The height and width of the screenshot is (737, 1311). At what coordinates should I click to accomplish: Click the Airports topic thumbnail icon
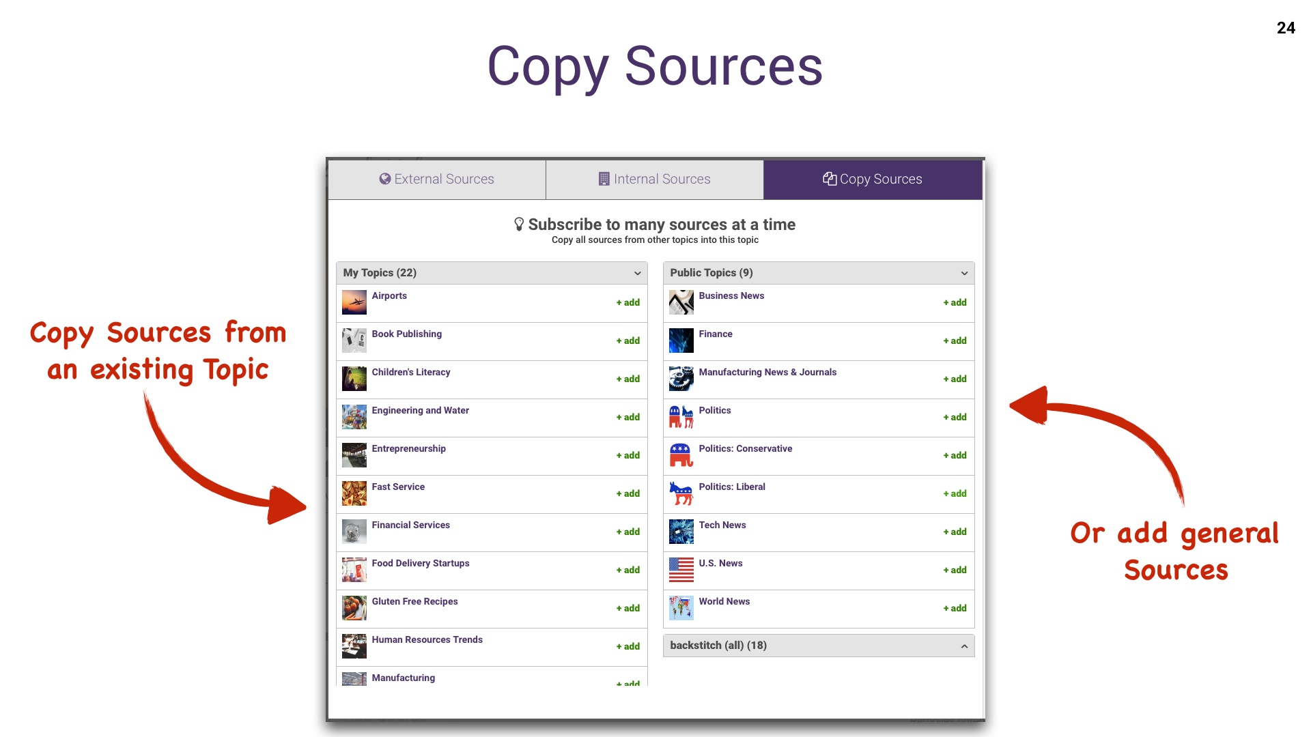354,302
